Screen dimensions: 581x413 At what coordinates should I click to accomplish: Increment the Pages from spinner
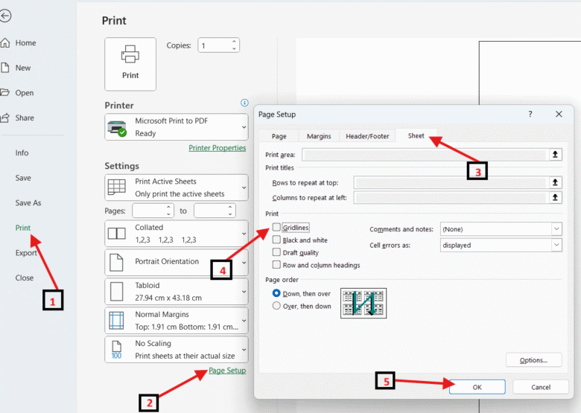click(168, 207)
